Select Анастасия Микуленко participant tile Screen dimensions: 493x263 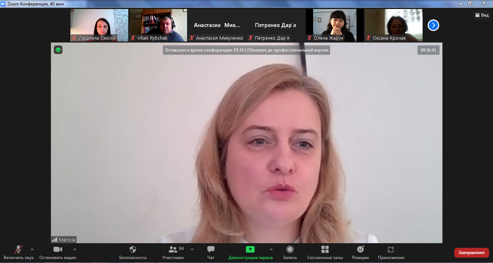pos(217,25)
